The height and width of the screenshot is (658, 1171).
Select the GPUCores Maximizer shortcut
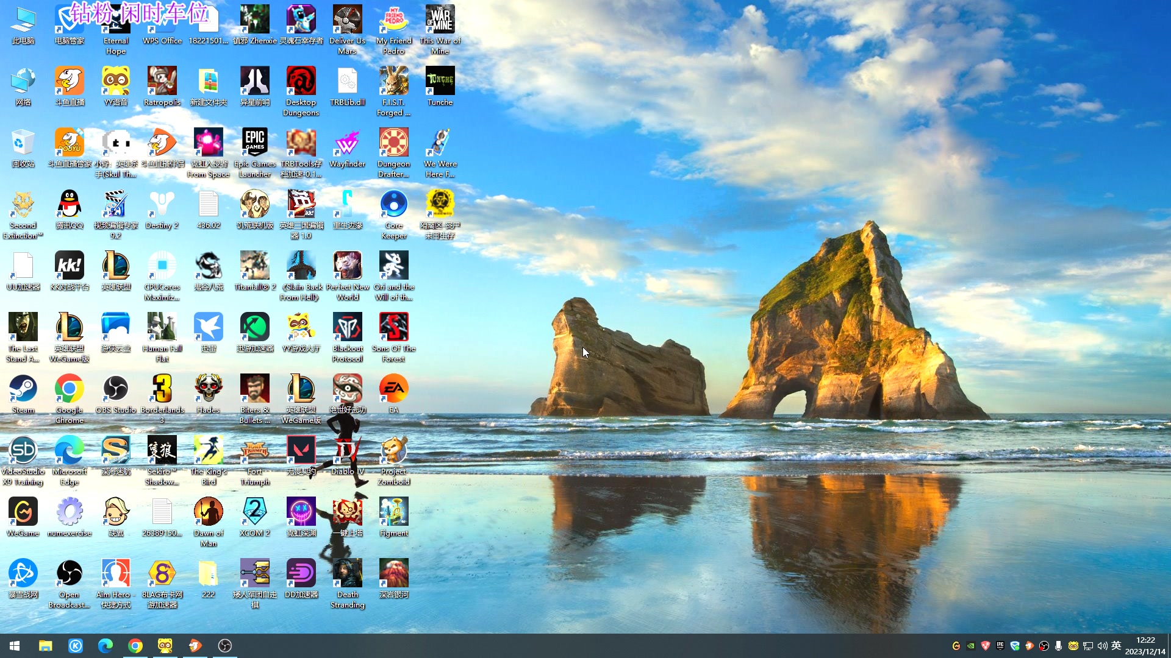point(162,276)
